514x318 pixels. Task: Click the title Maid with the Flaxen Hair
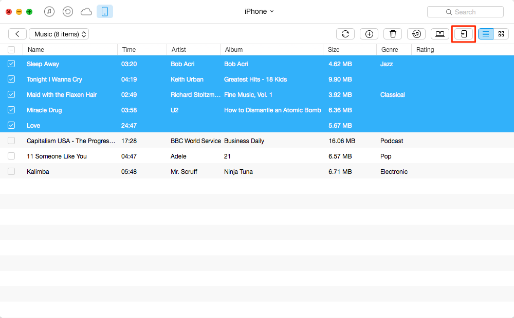click(x=62, y=95)
